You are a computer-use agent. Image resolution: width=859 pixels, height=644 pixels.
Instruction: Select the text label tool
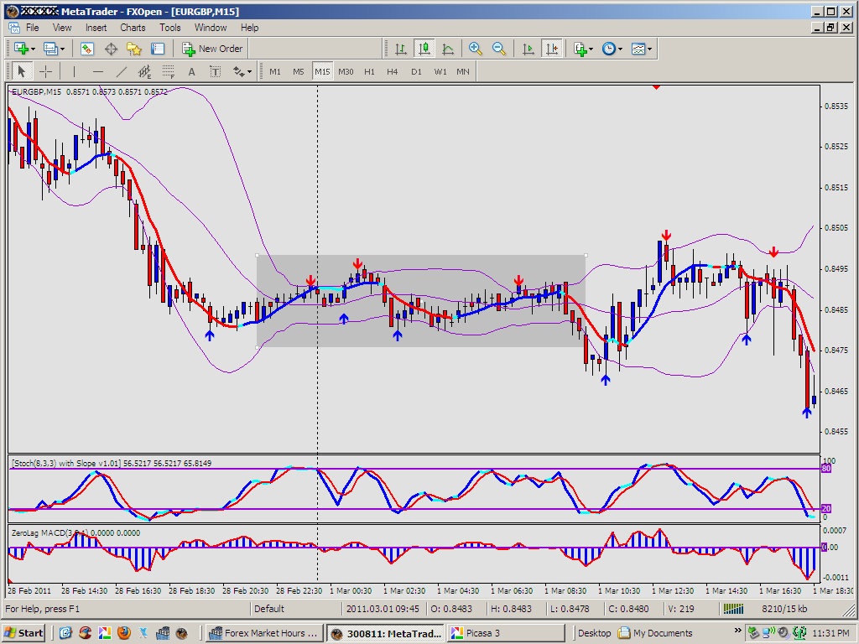(216, 72)
